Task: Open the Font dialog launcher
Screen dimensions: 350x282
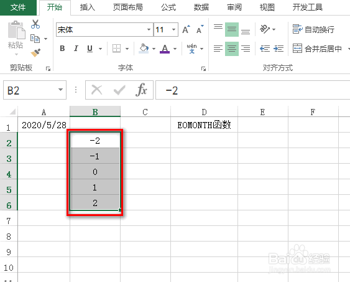Action: (x=203, y=68)
